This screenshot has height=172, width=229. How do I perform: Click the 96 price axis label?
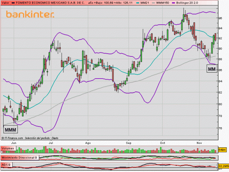point(220,18)
